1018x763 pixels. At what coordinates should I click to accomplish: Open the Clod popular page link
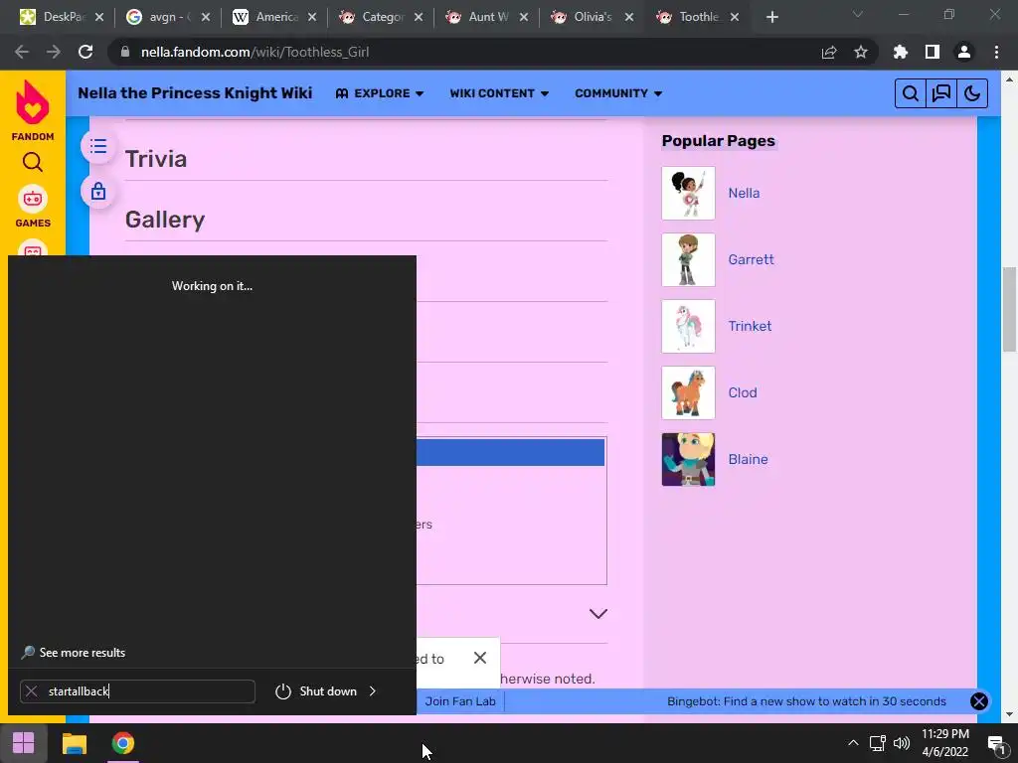pyautogui.click(x=742, y=392)
